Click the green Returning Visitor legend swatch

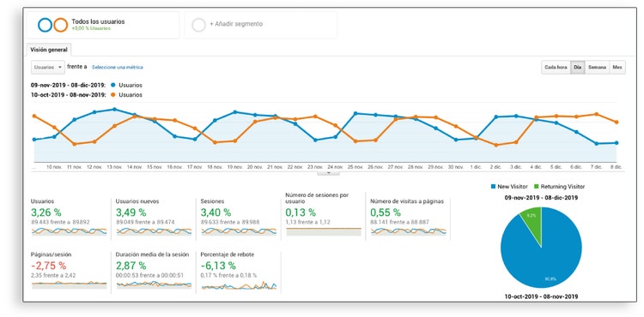pyautogui.click(x=537, y=187)
